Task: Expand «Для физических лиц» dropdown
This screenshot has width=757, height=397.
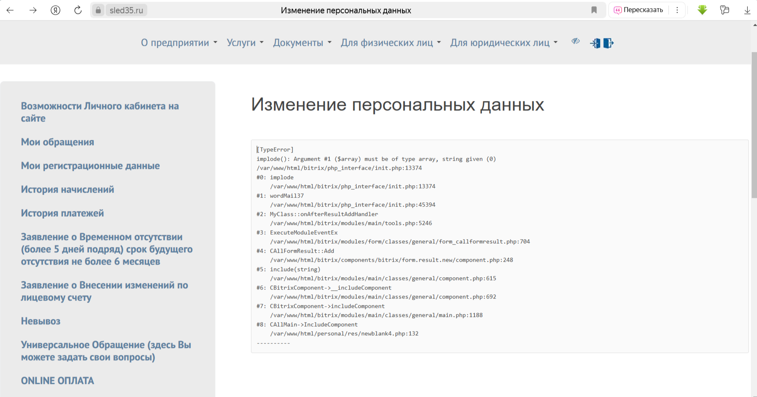Action: 391,43
